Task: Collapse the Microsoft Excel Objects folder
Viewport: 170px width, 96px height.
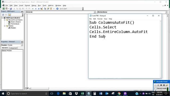Action: 5,20
